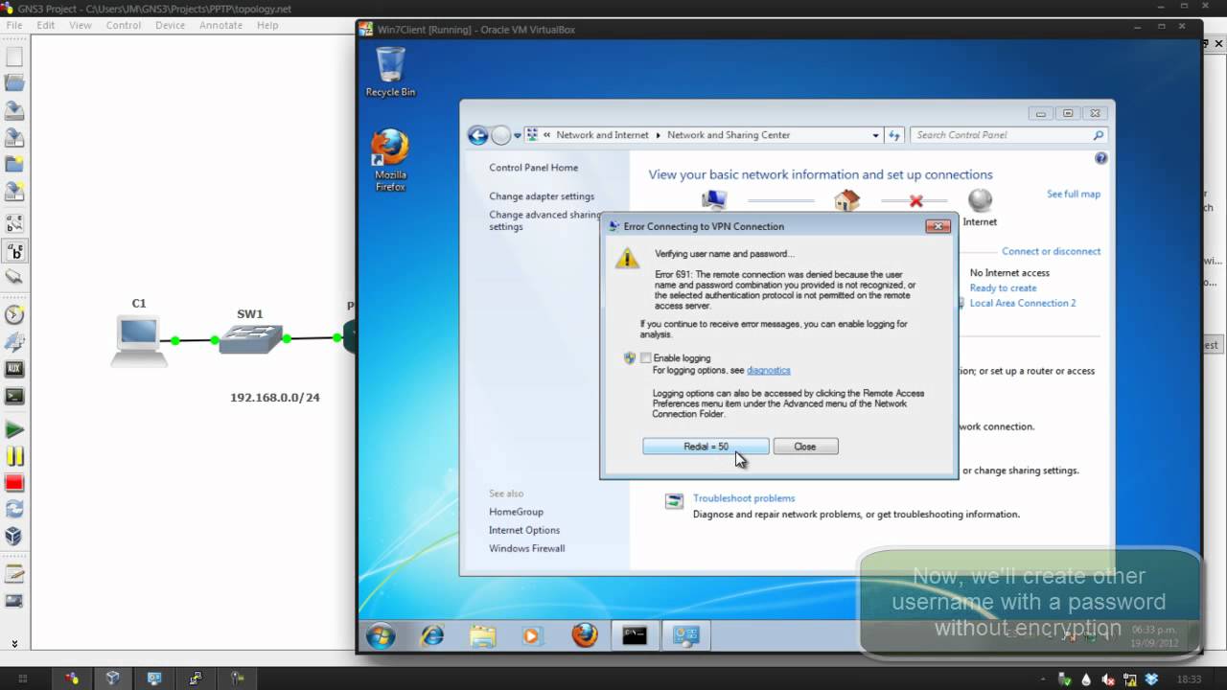Click the Internet globe icon

pos(980,200)
